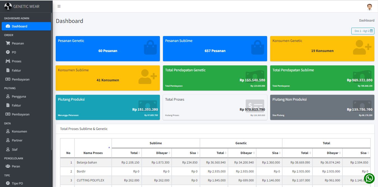Image resolution: width=378 pixels, height=187 pixels.
Task: Click the calendar icon in date range picker
Action: pyautogui.click(x=371, y=31)
